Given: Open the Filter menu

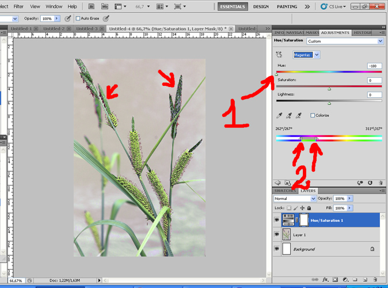Looking at the screenshot, I should click(x=18, y=6).
